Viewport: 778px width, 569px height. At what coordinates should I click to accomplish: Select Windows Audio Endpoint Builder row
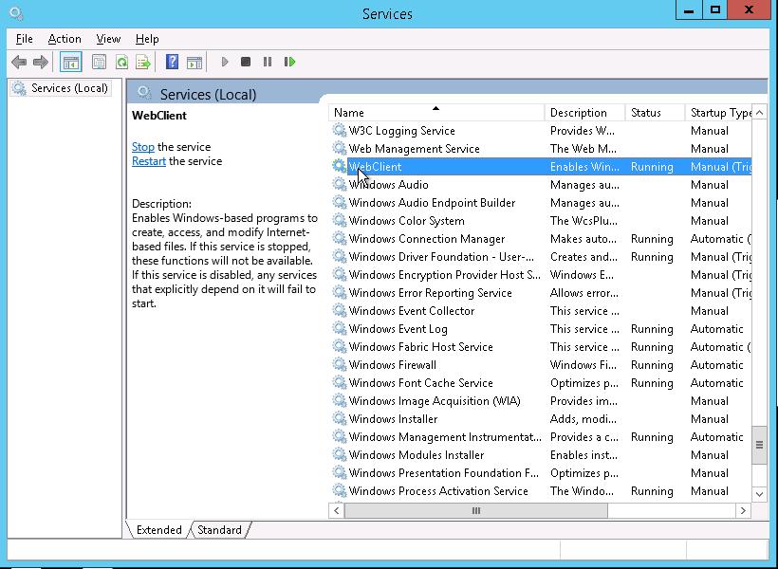pyautogui.click(x=541, y=202)
